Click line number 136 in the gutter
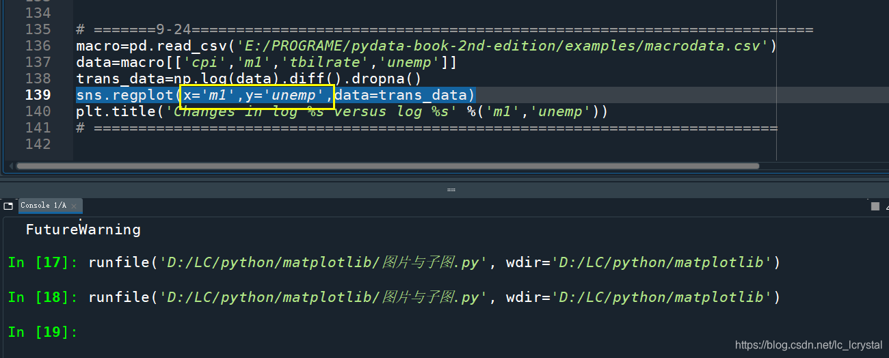Screen dimensions: 889x358 point(38,46)
